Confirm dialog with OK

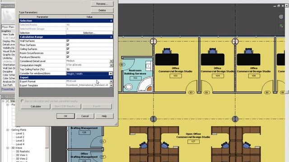[x=65, y=116]
